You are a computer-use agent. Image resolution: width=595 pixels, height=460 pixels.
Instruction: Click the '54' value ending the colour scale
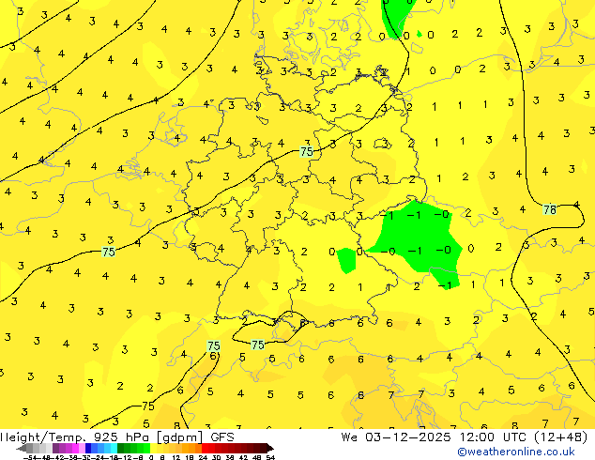pos(270,457)
